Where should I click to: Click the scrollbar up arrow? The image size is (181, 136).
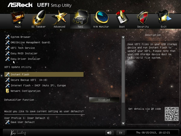click(x=123, y=37)
